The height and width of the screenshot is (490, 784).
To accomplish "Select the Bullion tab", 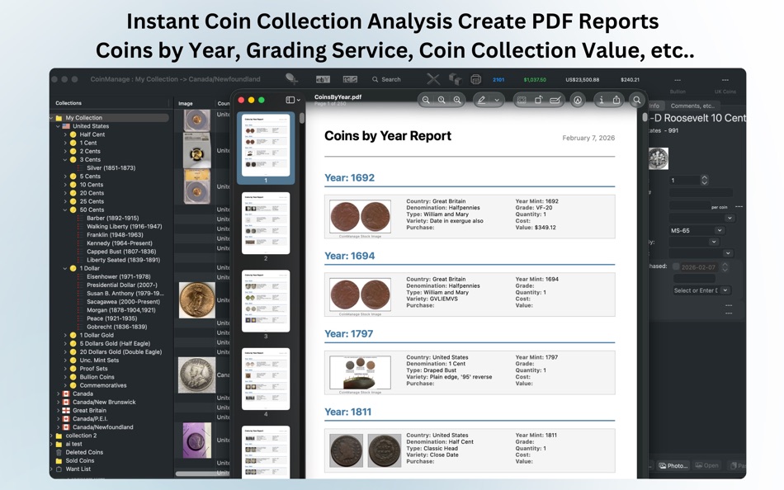I will 678,92.
